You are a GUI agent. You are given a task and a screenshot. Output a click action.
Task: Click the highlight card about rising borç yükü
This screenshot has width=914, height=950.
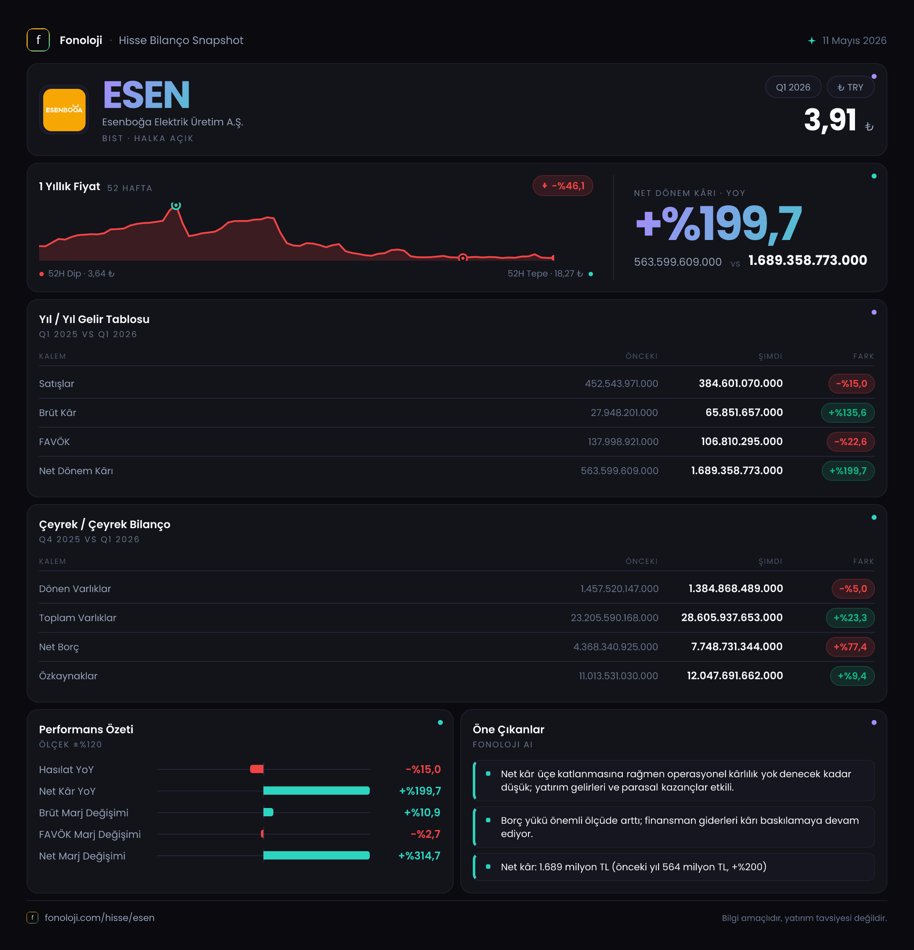[673, 827]
